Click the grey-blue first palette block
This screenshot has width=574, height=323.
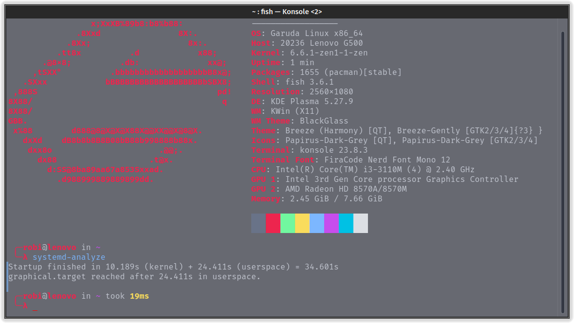point(259,223)
